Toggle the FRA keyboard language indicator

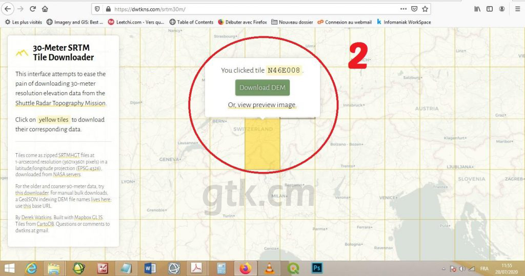click(484, 268)
